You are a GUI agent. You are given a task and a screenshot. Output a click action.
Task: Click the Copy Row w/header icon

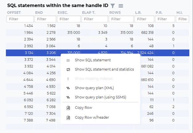68,118
